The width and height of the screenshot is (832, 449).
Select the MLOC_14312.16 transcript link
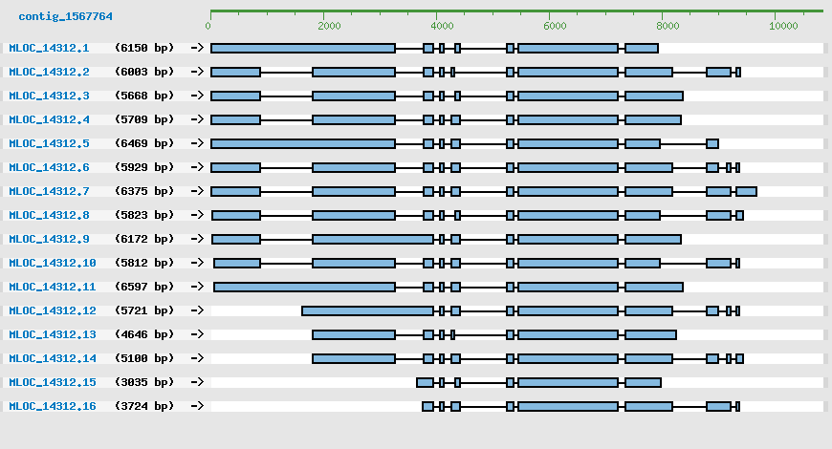[x=53, y=406]
